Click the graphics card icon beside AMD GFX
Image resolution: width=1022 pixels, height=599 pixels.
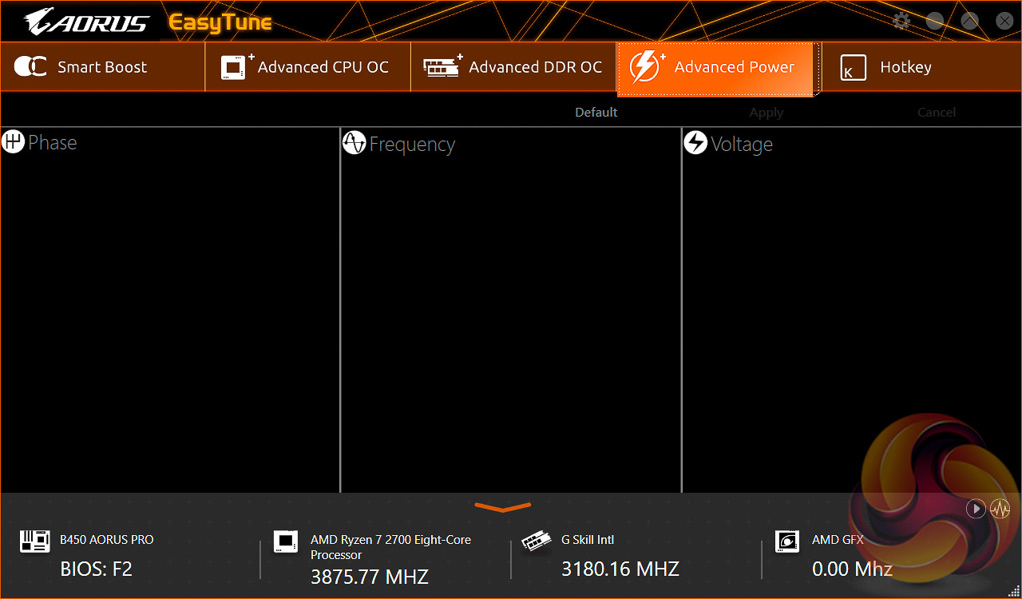tap(786, 541)
